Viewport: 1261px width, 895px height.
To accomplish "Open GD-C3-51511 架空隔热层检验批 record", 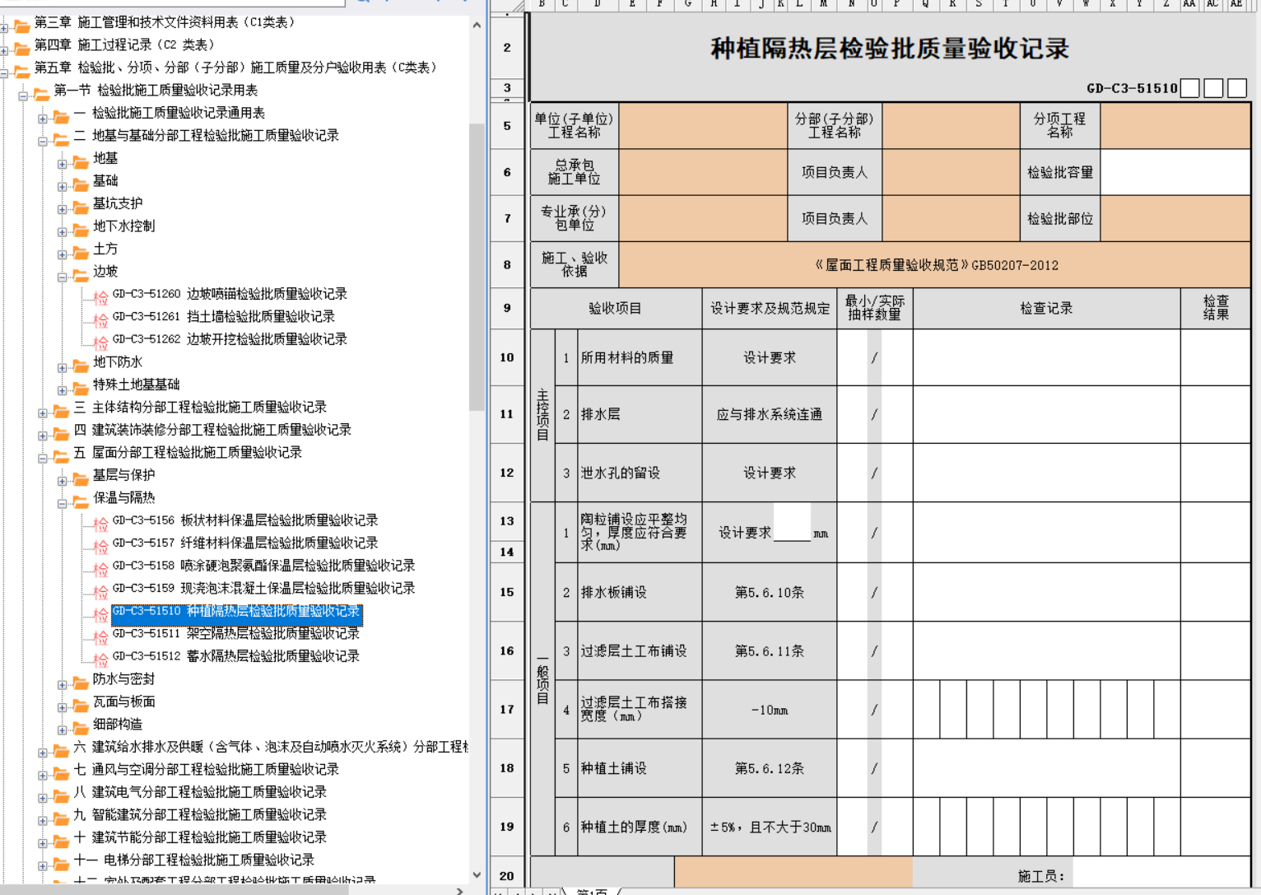I will point(236,633).
